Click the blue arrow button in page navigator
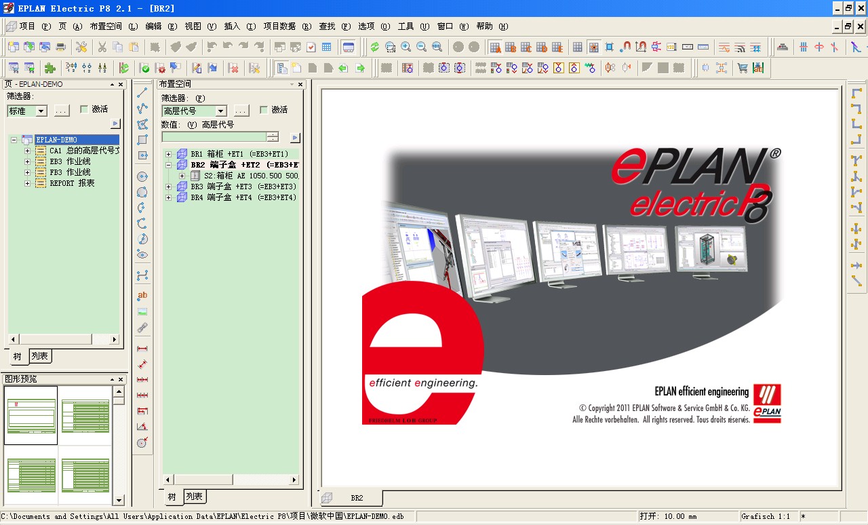Viewport: 868px width, 525px height. (115, 124)
